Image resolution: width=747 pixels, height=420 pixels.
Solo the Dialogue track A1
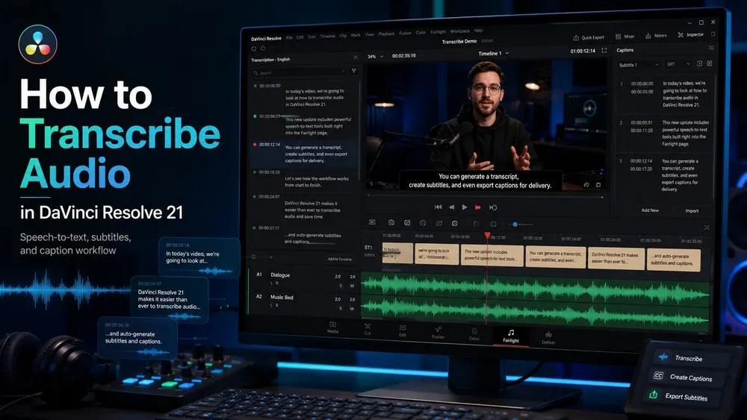tap(341, 286)
